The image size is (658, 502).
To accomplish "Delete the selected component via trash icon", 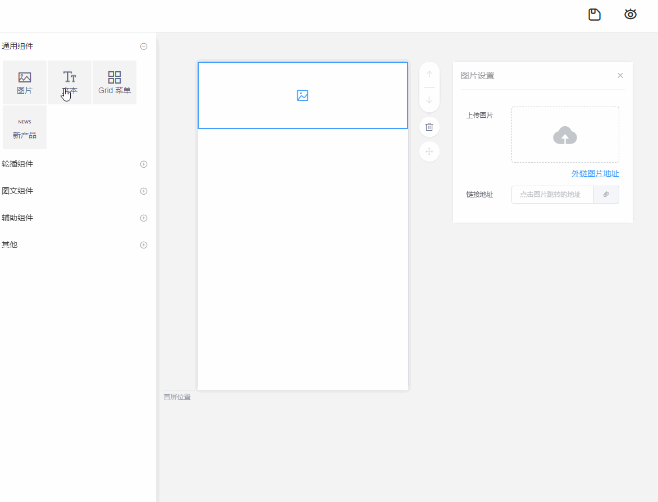I will tap(429, 127).
